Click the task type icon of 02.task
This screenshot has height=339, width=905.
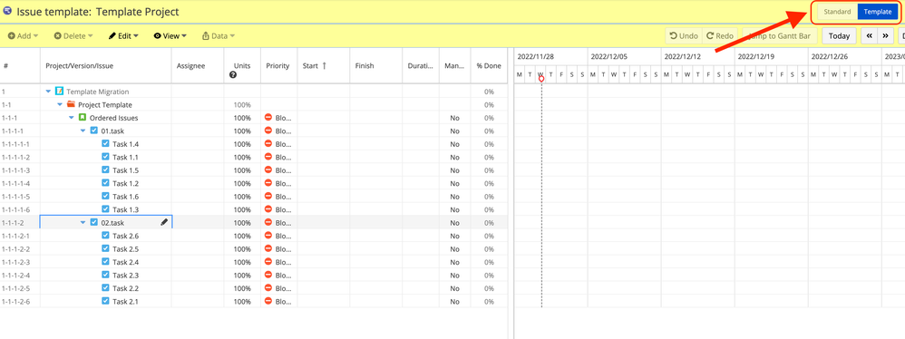93,223
